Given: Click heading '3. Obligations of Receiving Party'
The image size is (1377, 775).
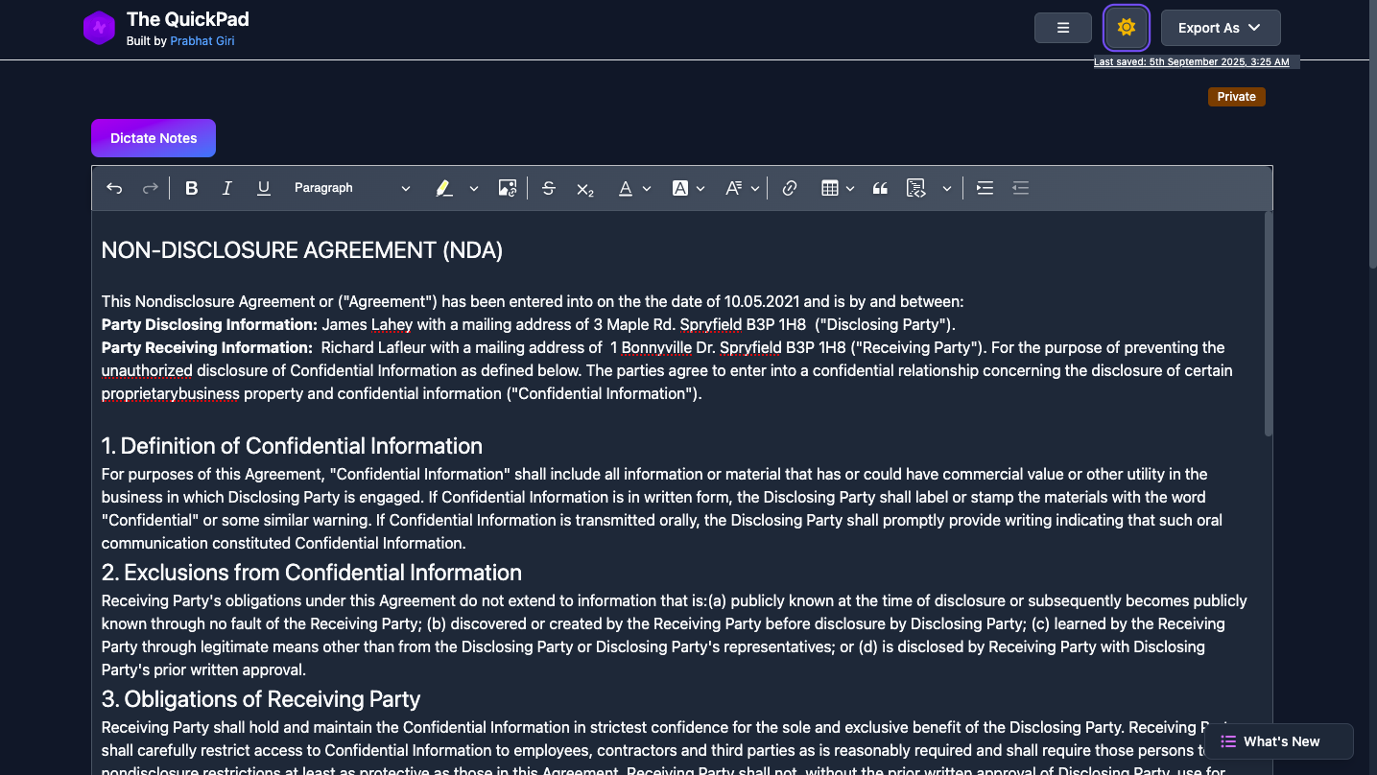Looking at the screenshot, I should click(261, 699).
